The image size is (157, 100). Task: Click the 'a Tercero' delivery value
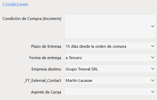[x=74, y=58]
